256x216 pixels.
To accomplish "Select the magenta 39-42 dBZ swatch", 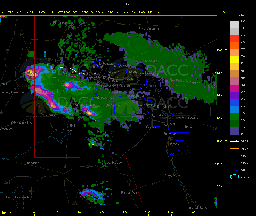I will 234,88.
